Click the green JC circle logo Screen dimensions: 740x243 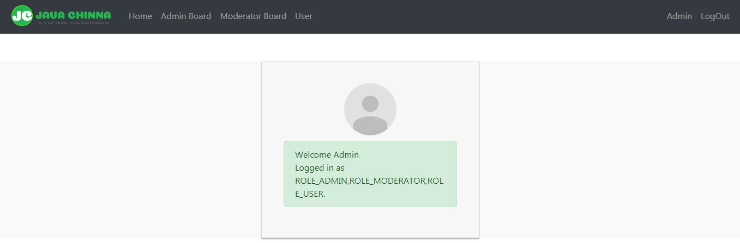pos(22,16)
